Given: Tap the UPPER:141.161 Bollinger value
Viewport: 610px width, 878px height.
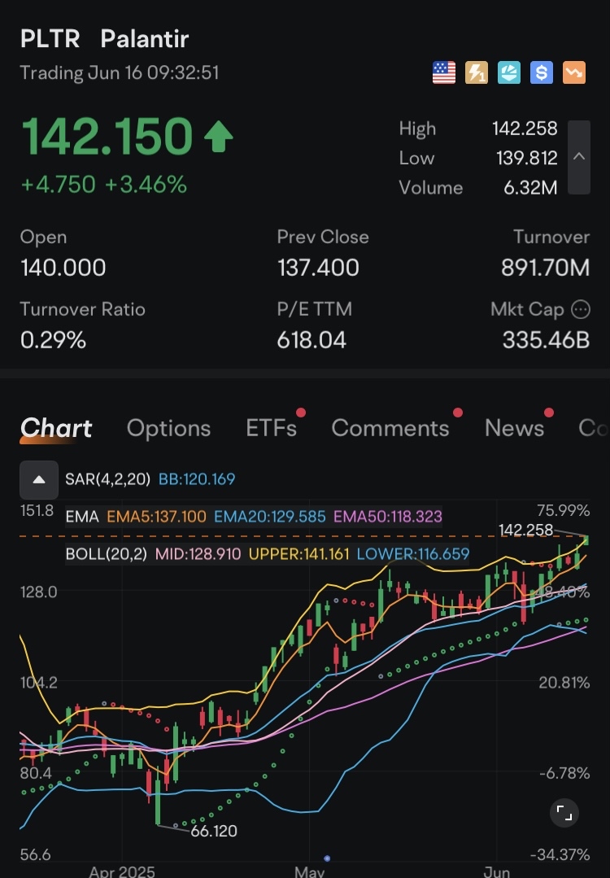Looking at the screenshot, I should coord(298,554).
